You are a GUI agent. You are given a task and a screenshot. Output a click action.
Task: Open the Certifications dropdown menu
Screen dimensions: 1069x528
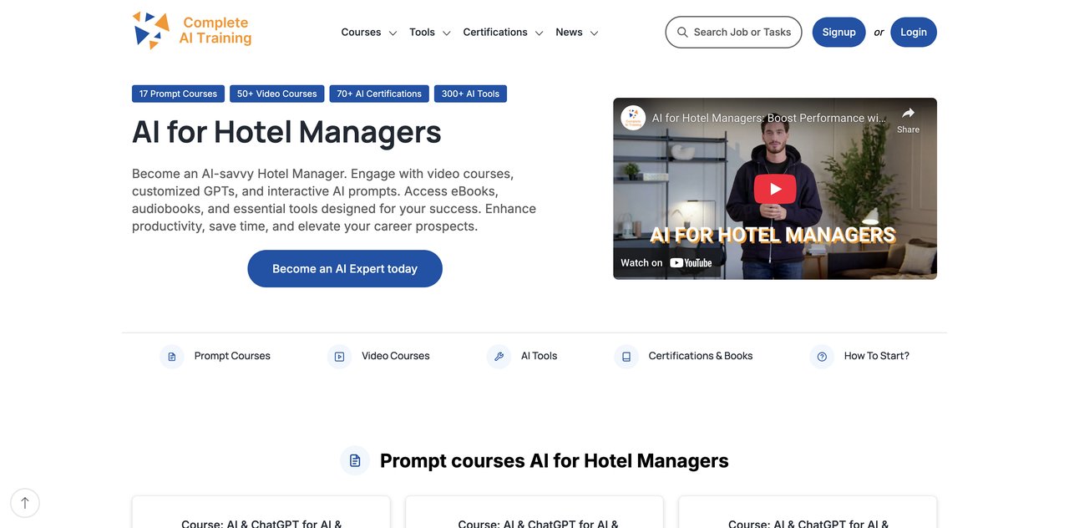coord(503,33)
